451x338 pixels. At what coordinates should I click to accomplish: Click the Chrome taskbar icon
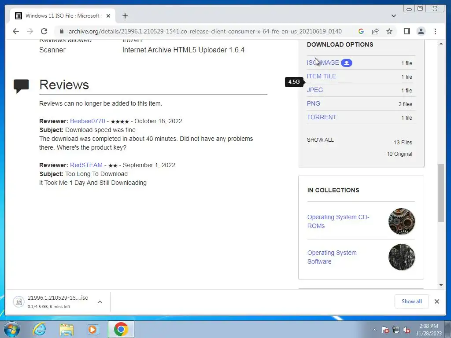coord(121,329)
